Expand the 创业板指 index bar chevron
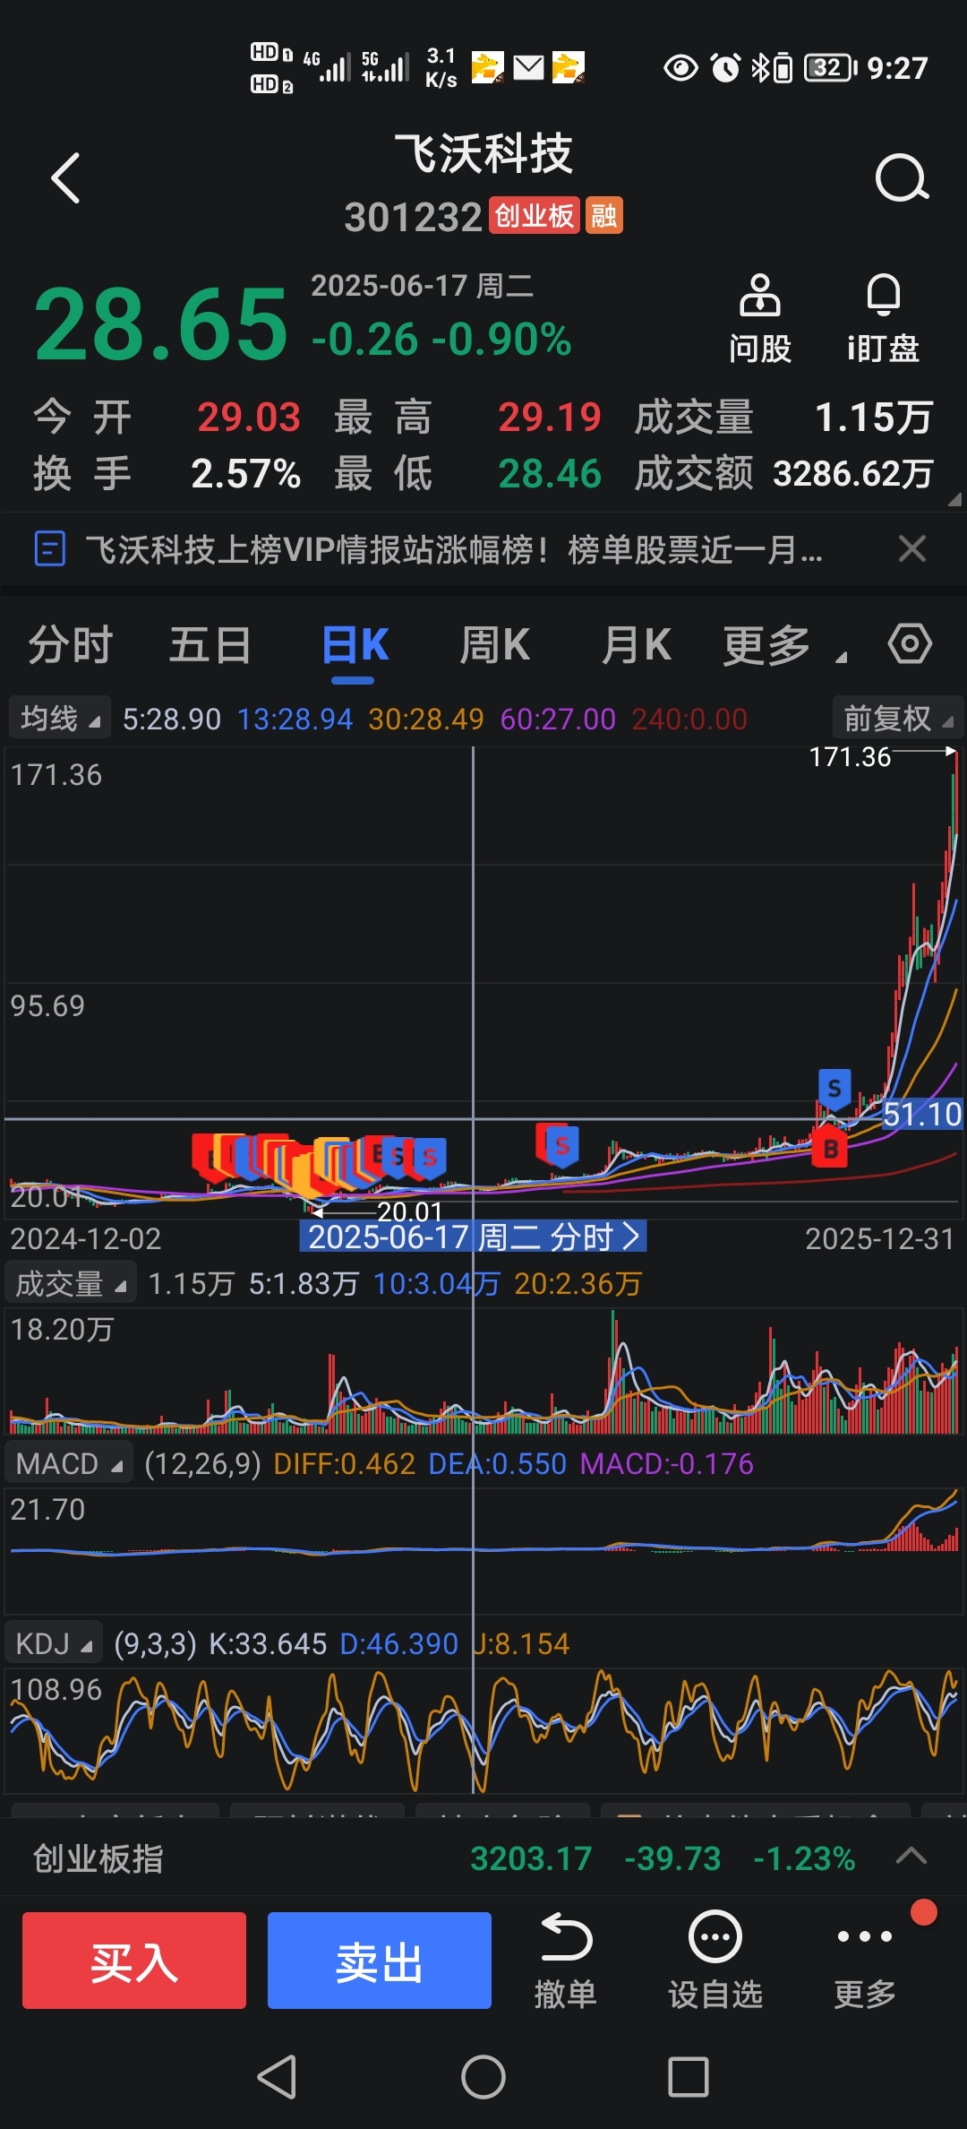This screenshot has width=967, height=2129. point(911,1857)
